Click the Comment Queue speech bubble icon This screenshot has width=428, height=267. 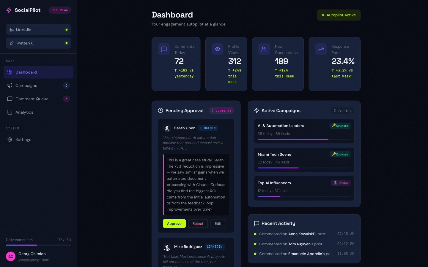pyautogui.click(x=10, y=99)
